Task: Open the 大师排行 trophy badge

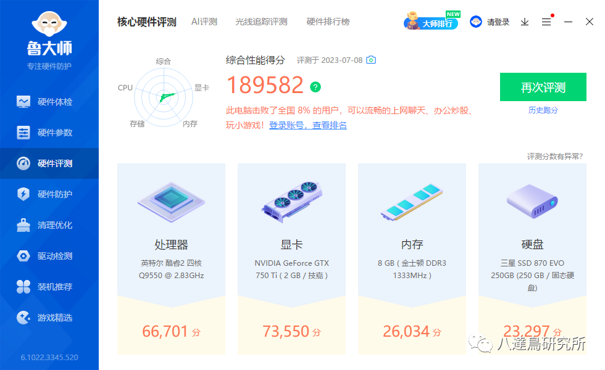Action: click(x=432, y=21)
